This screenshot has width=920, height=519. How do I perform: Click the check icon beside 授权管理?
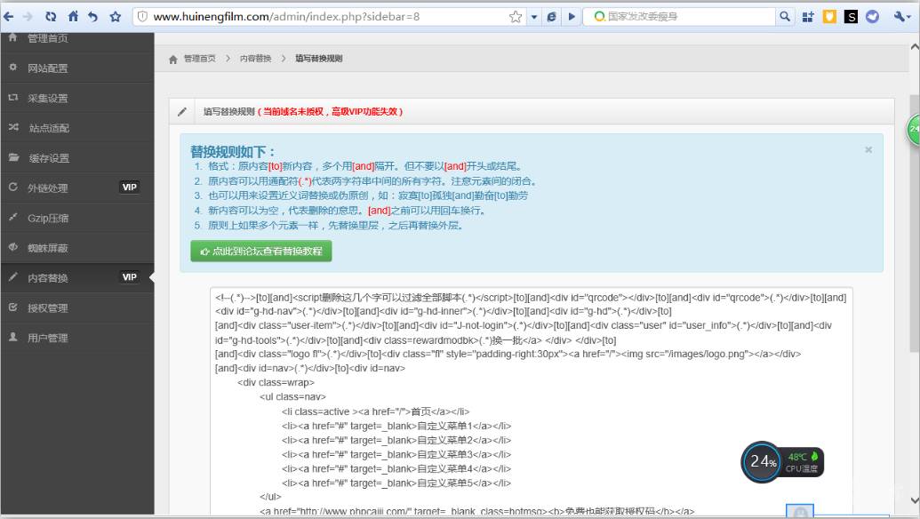(x=13, y=307)
